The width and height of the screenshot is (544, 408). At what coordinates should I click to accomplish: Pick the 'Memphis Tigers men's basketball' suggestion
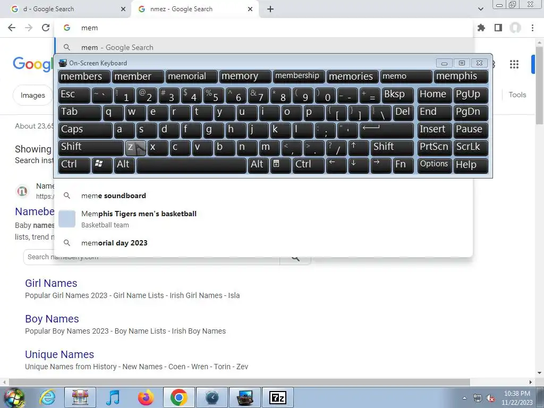[263, 219]
